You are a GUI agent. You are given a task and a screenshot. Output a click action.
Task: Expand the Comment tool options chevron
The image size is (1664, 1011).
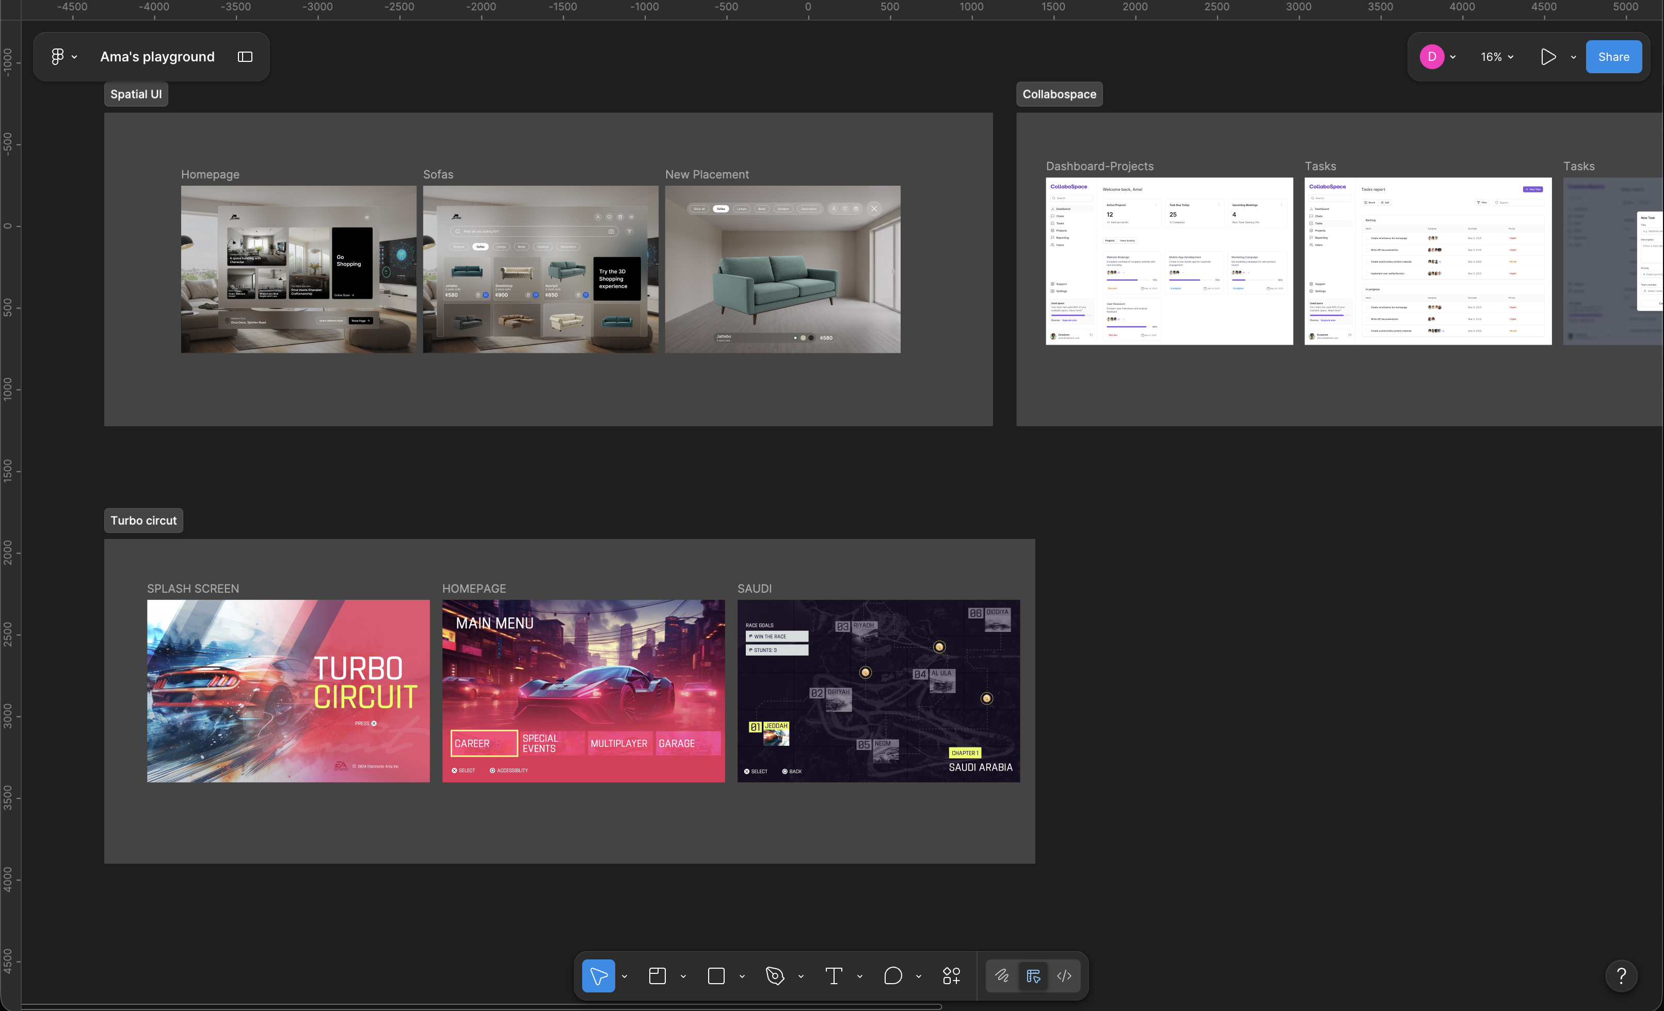[x=918, y=976]
